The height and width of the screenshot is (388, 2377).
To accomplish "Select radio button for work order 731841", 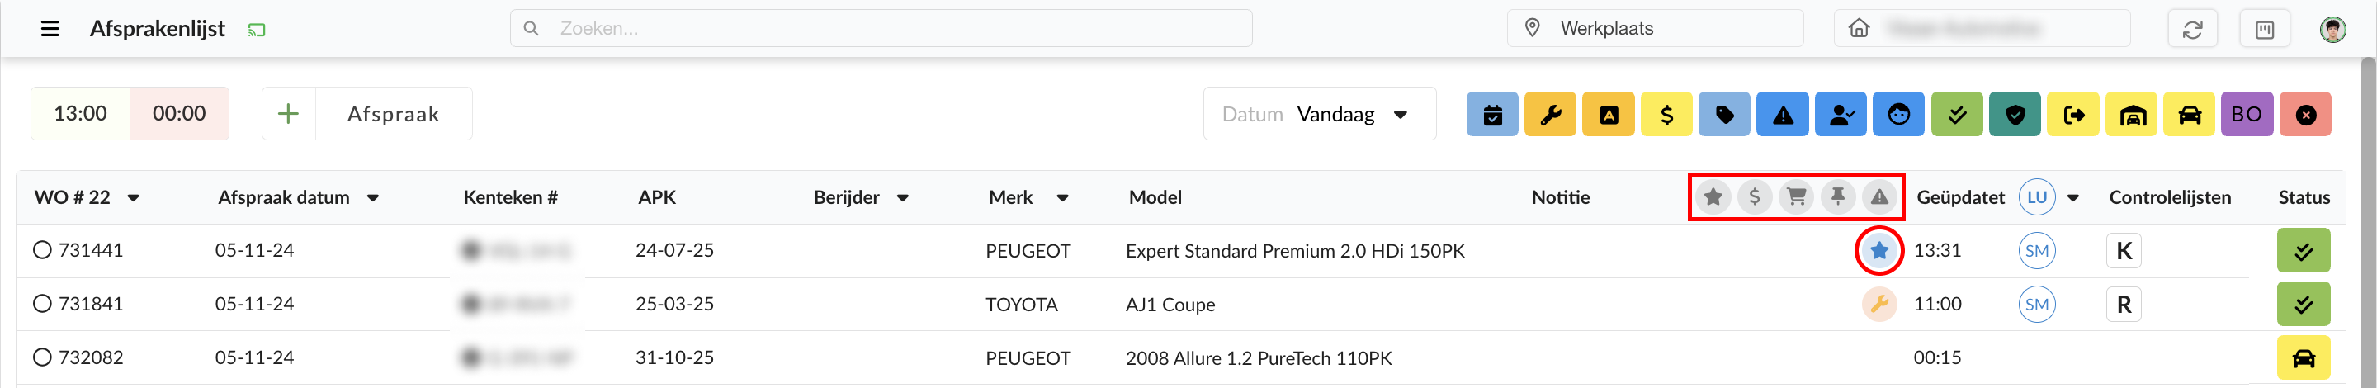I will tap(41, 304).
